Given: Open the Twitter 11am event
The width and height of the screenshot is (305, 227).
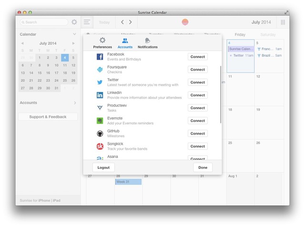Looking at the screenshot, I should coord(242,55).
